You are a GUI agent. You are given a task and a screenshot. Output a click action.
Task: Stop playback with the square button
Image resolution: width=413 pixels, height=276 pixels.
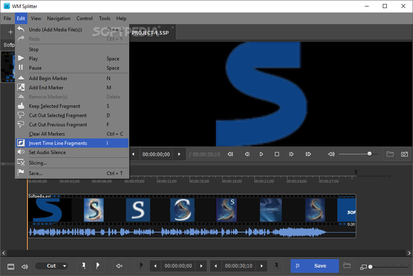pos(277,154)
